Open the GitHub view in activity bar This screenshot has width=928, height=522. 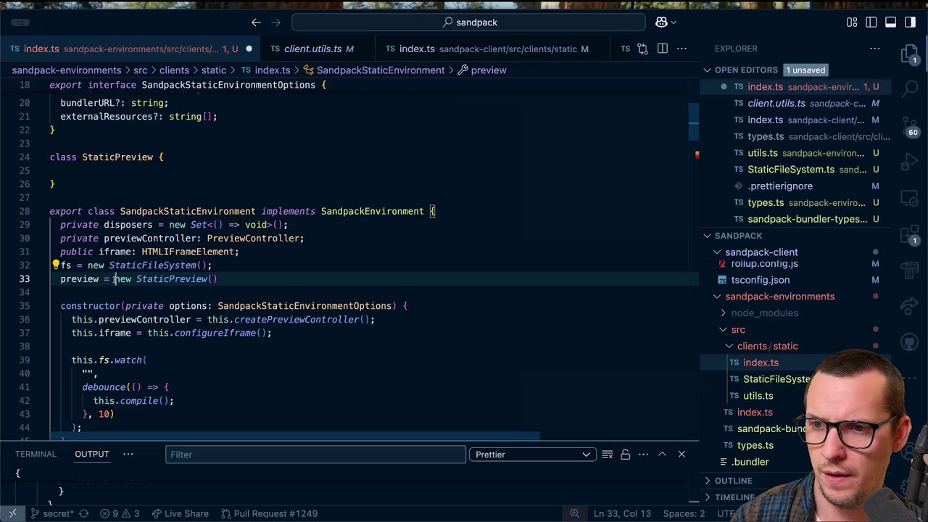tap(911, 341)
